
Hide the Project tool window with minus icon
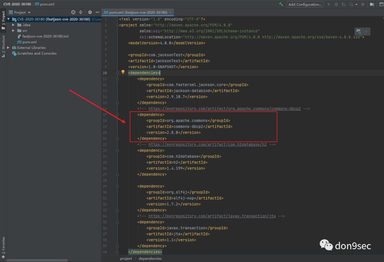tap(97, 12)
